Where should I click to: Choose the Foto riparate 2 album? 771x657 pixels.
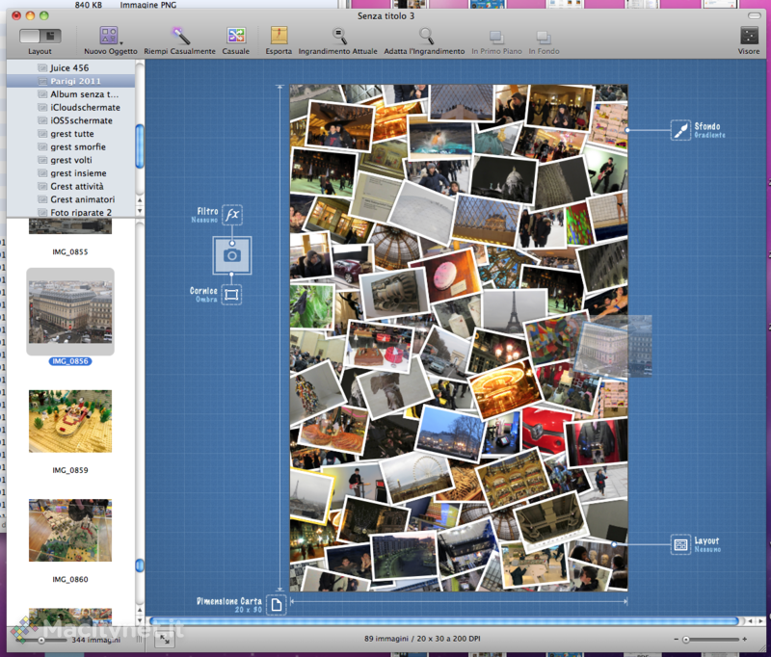81,212
